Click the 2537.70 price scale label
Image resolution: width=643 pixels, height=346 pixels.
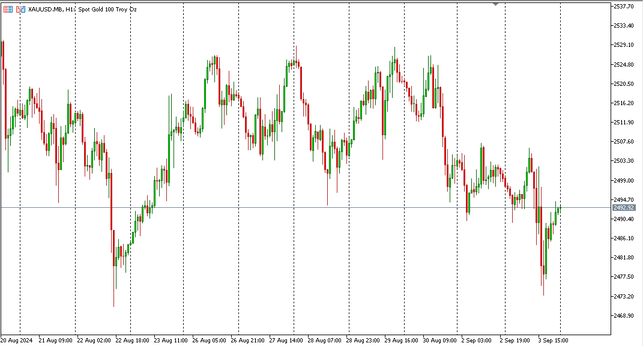(x=623, y=6)
